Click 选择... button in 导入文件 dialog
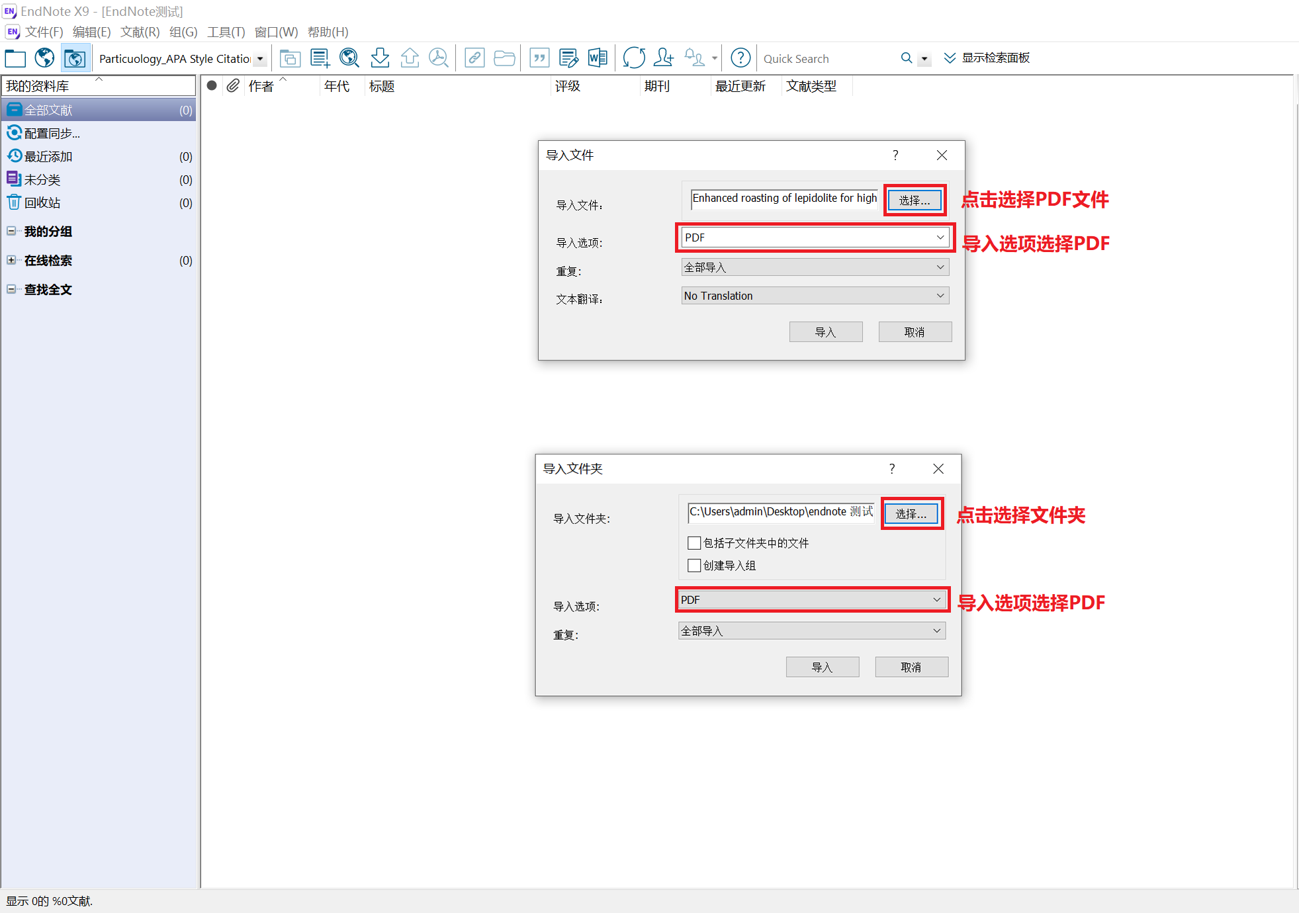This screenshot has height=913, width=1299. (915, 200)
